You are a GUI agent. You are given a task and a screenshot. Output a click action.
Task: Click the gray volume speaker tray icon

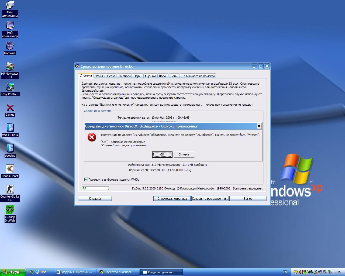pos(325,272)
